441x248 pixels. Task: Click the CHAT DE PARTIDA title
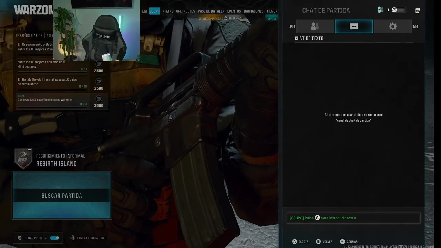coord(326,10)
